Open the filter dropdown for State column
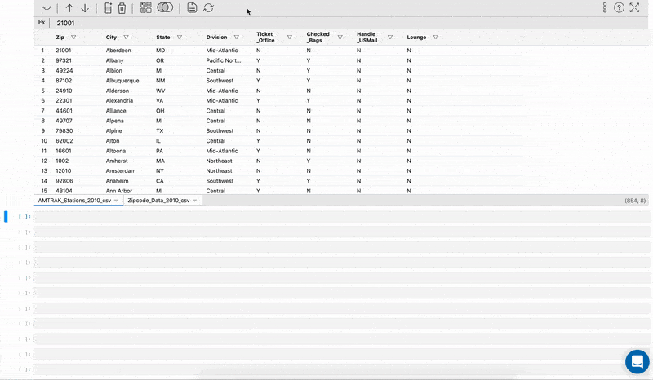653x380 pixels. [180, 38]
